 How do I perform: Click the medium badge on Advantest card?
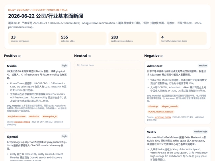(203, 66)
